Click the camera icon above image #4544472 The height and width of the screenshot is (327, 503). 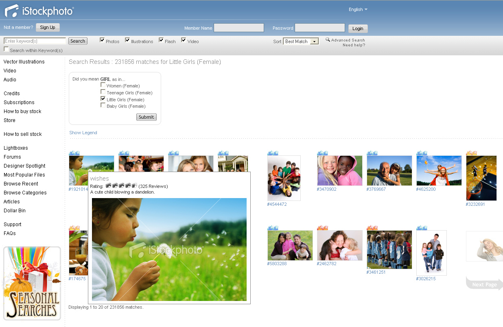click(x=273, y=153)
